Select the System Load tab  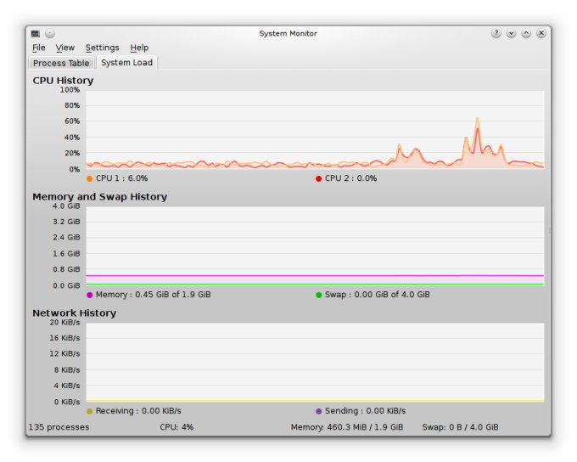[126, 62]
